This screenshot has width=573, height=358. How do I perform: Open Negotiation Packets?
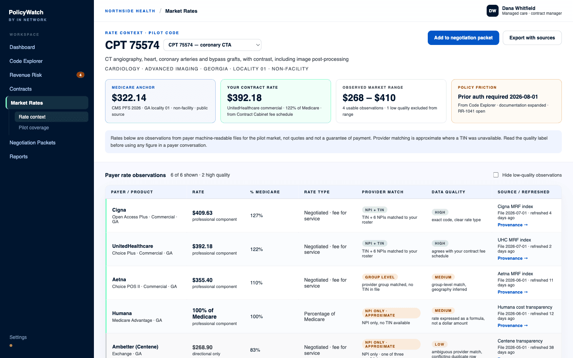47,142
